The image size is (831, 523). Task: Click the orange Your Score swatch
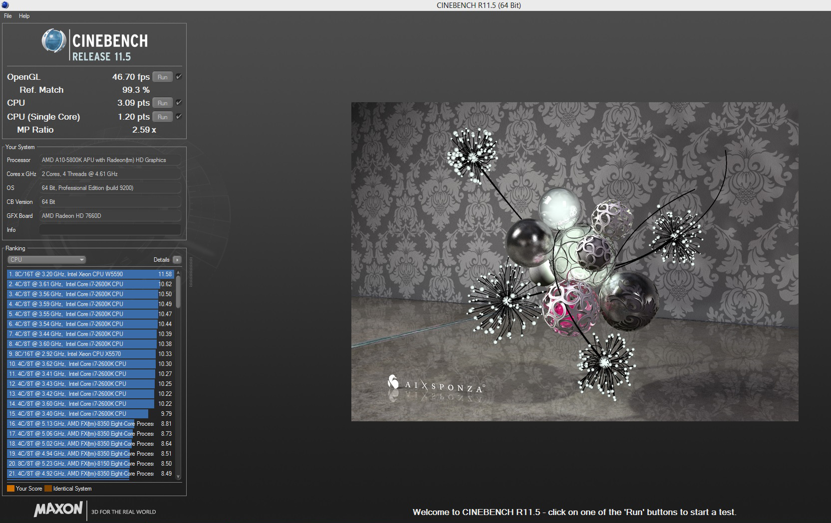pos(10,489)
